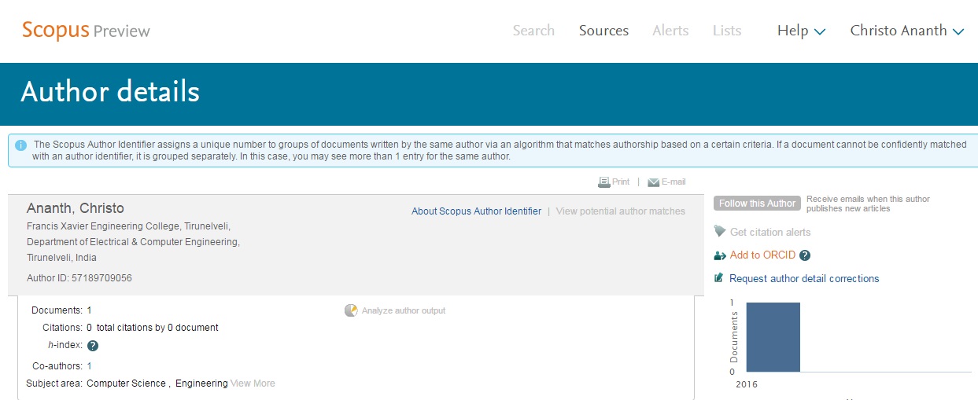Image resolution: width=978 pixels, height=400 pixels.
Task: Click the author corrections edit icon
Action: click(718, 278)
